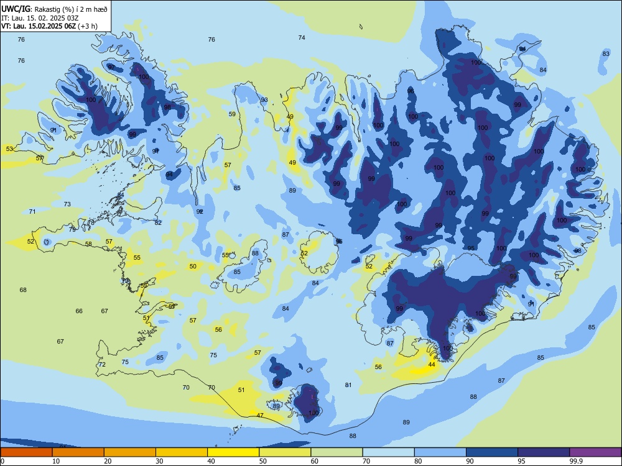The height and width of the screenshot is (466, 622).
Task: Choose the 30–40 amber legend swatch
Action: [182, 452]
